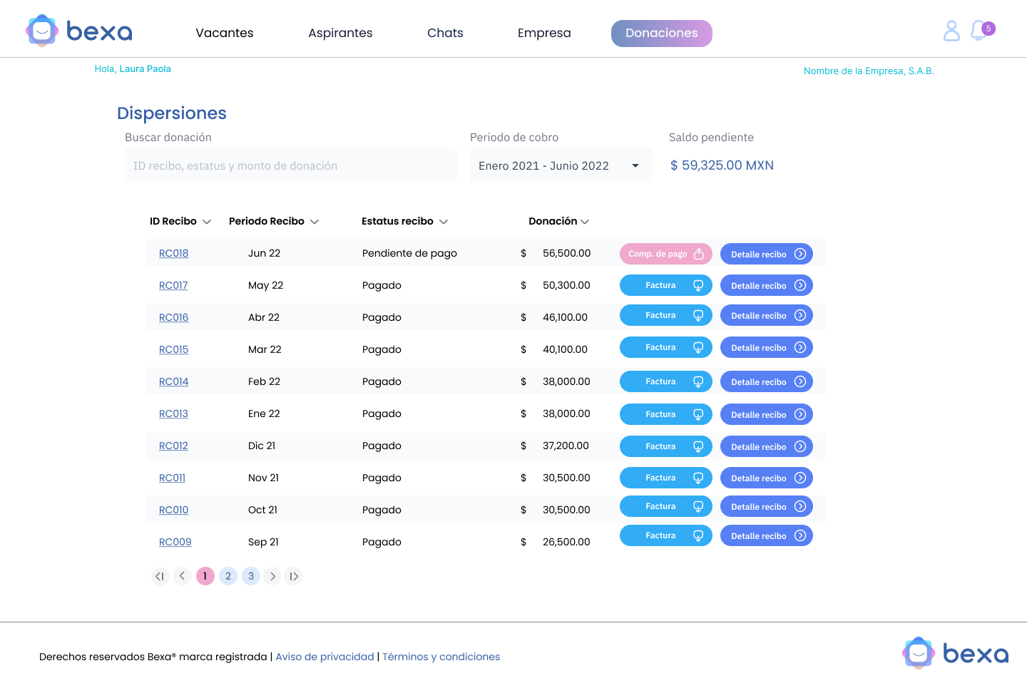
Task: Click the upload icon on Comp. de pago
Action: [x=699, y=253]
